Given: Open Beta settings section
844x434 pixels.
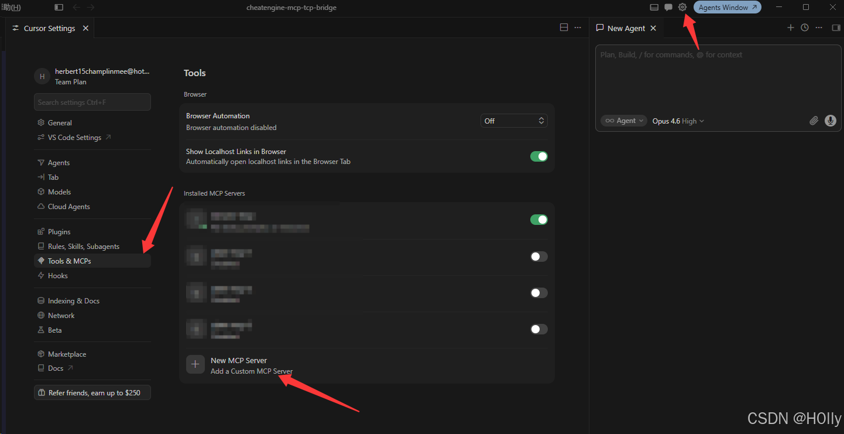Looking at the screenshot, I should click(92, 330).
